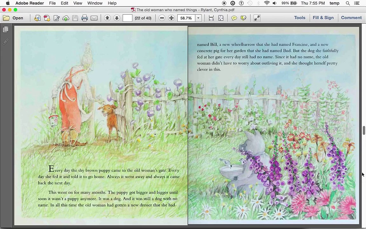
Task: Click the Create PDF online icon
Action: tap(37, 18)
